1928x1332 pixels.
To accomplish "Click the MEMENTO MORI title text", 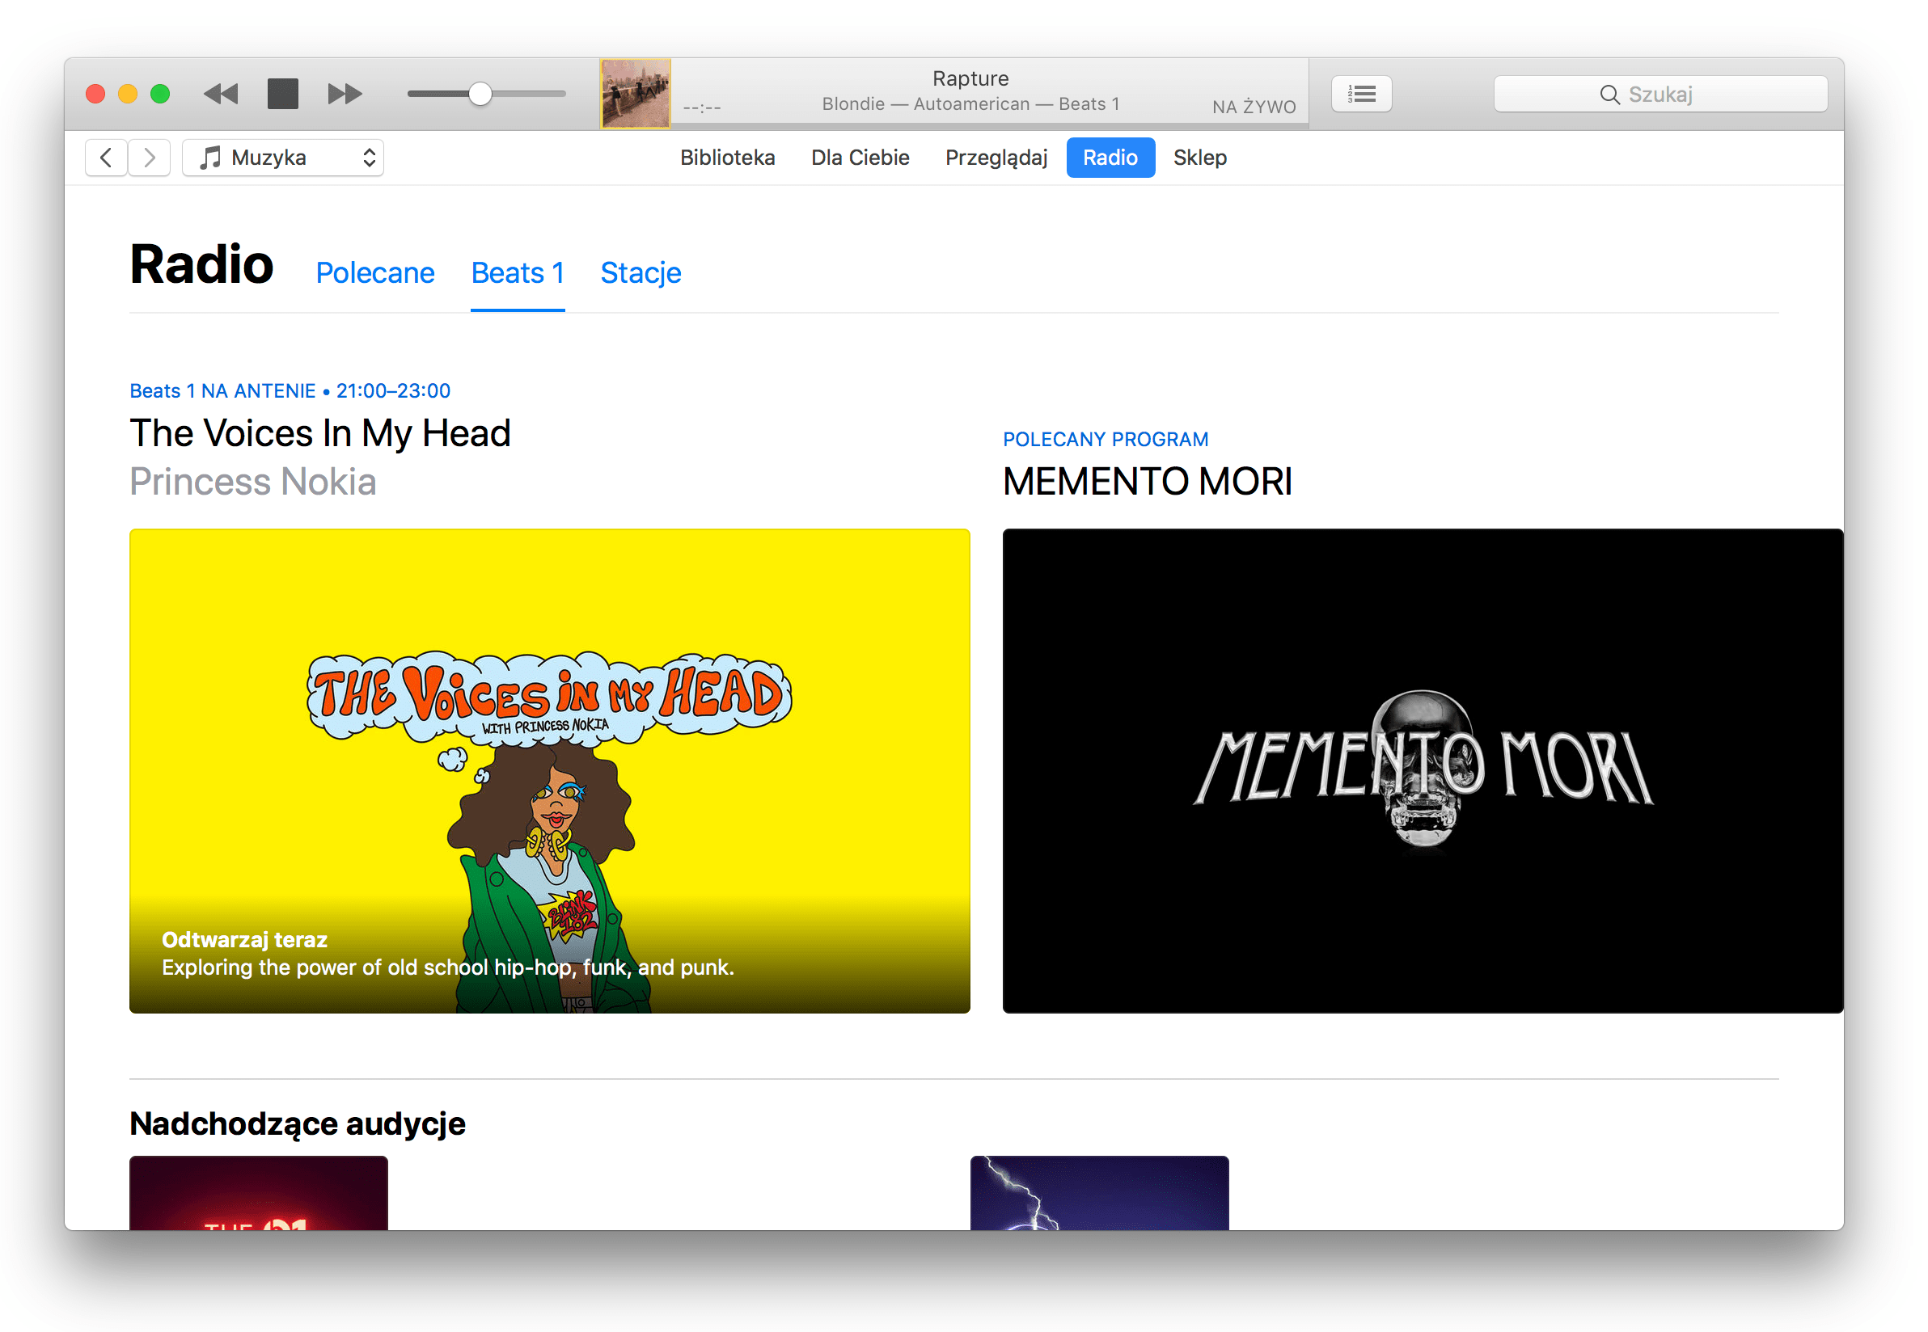I will 1148,482.
